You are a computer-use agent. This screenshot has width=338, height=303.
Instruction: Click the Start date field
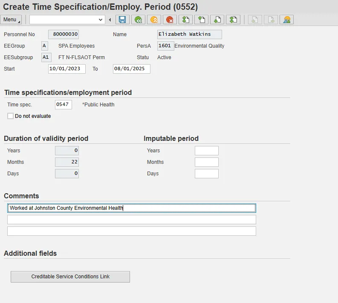[67, 69]
